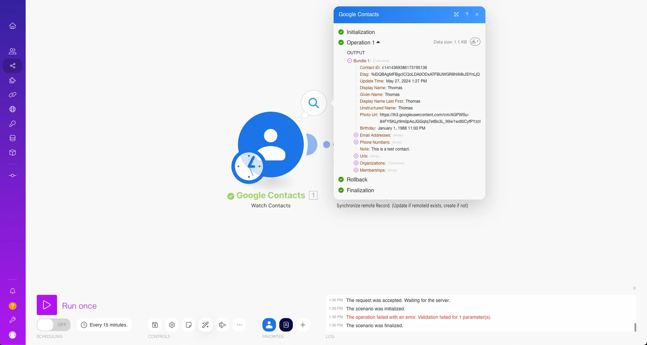The width and height of the screenshot is (647, 345).
Task: Open the puzzle-piece Templates icon
Action: (13, 80)
